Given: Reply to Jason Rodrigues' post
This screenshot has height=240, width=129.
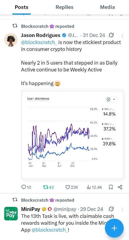Looking at the screenshot, I should pyautogui.click(x=26, y=187).
